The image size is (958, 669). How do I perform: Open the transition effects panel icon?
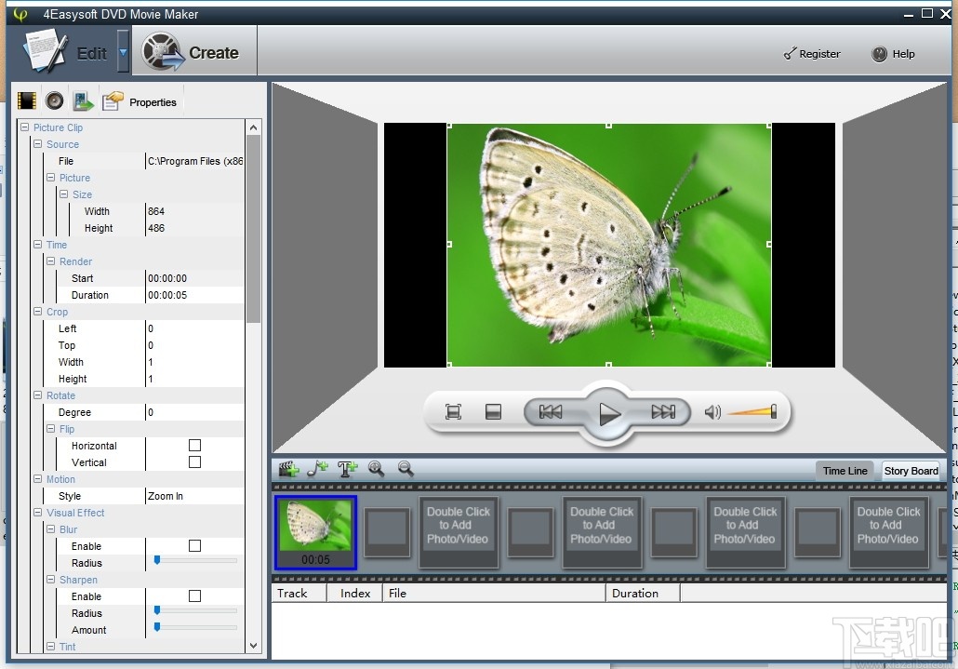(x=83, y=100)
